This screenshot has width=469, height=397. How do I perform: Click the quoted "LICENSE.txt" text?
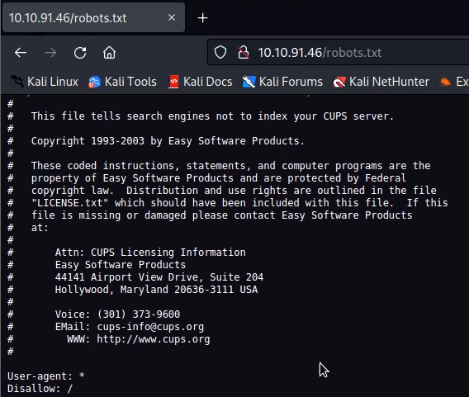coord(69,203)
